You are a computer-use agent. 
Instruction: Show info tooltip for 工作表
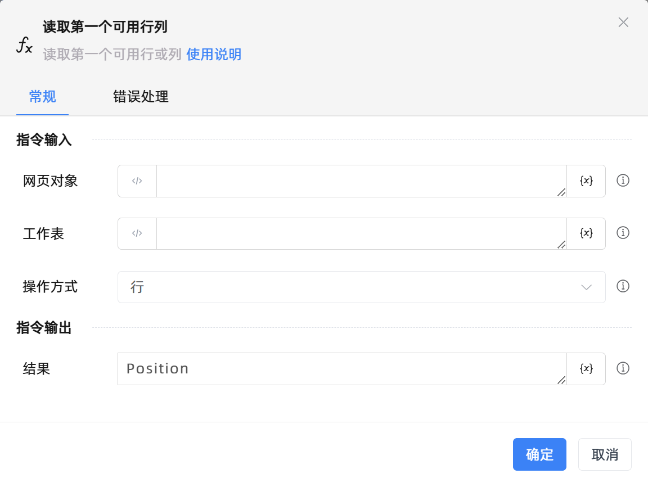click(x=623, y=233)
